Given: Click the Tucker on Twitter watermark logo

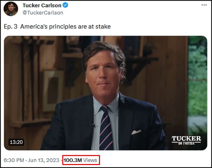Looking at the screenshot, I should click(x=186, y=140).
